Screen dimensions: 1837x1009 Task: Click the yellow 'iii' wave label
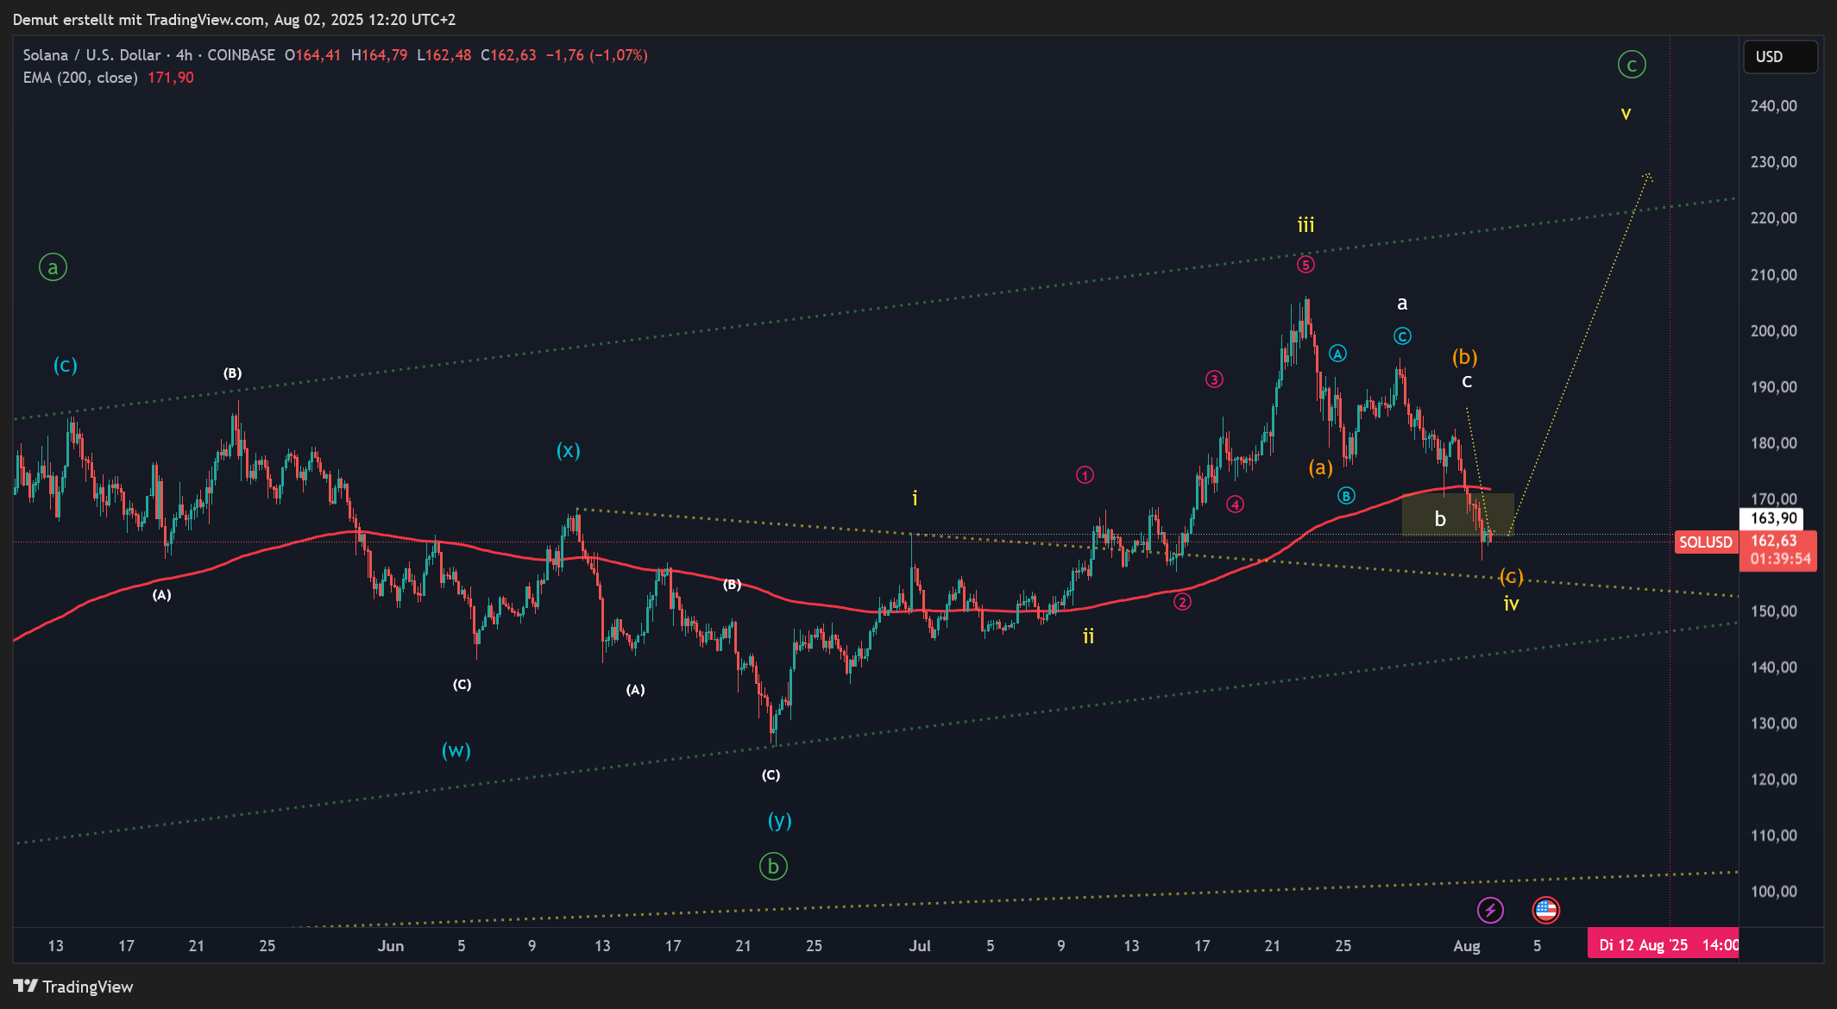[x=1305, y=226]
